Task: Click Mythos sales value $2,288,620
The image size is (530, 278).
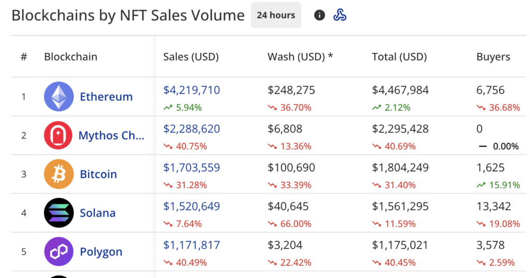Action: click(x=192, y=128)
